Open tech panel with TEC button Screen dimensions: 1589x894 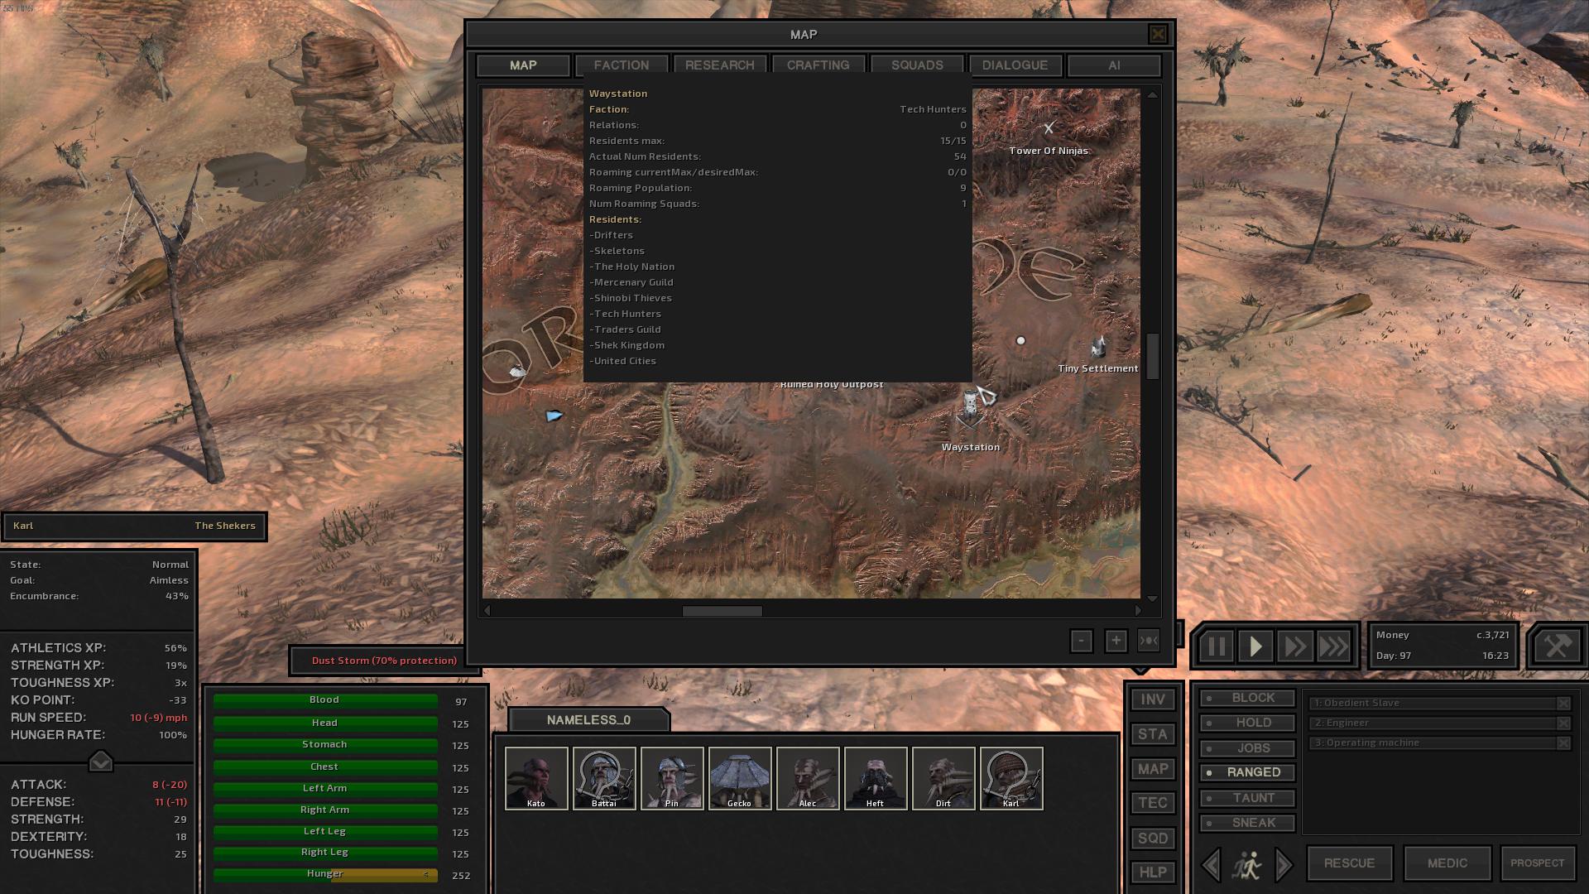pyautogui.click(x=1153, y=803)
